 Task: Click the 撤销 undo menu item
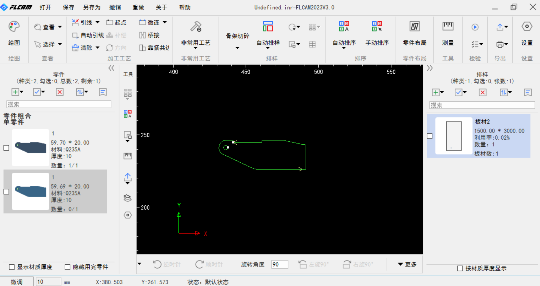coord(115,7)
